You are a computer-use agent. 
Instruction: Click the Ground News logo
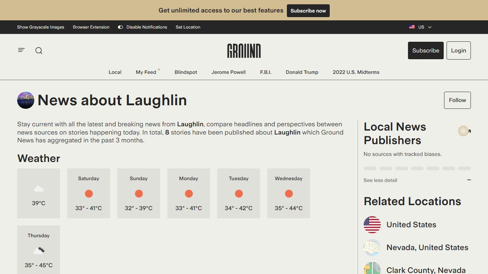[244, 51]
